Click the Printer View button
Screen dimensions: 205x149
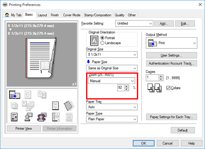pos(24,129)
